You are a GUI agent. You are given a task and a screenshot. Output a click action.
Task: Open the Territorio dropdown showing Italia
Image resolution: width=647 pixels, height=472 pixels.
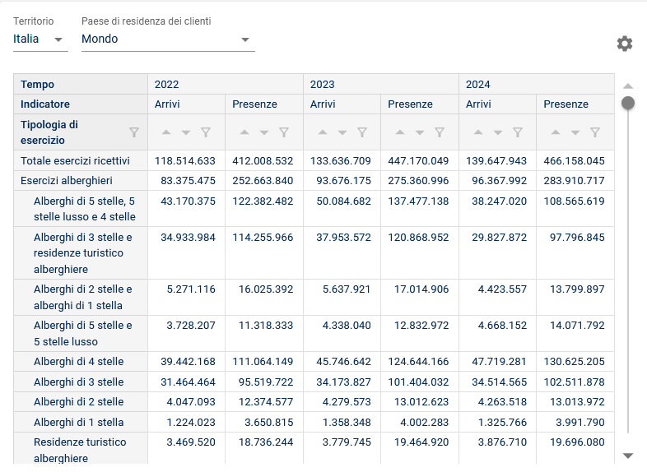40,39
